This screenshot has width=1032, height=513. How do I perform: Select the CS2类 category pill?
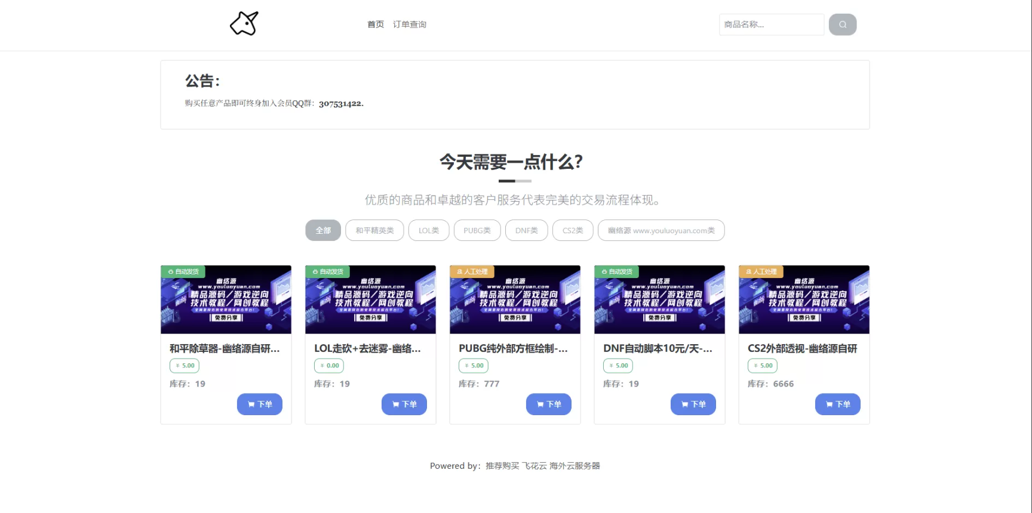572,230
